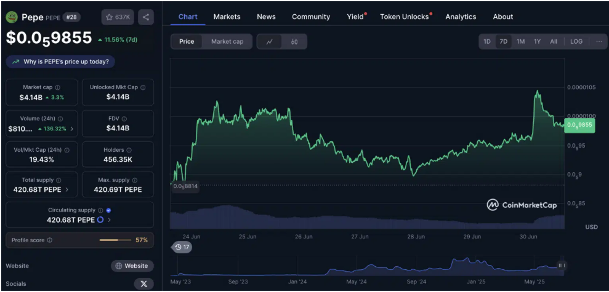Select the candlestick chart icon
Viewport: 609px width, 292px height.
294,41
